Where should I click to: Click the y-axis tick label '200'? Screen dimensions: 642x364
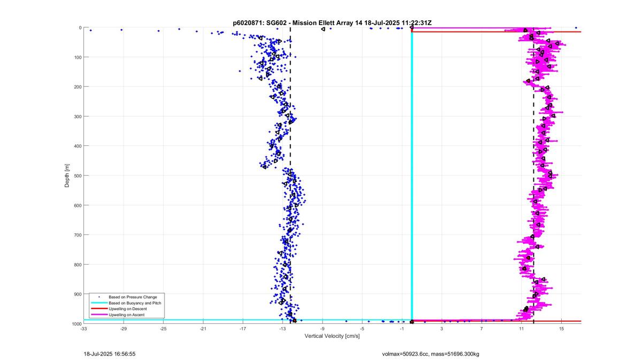pos(78,87)
